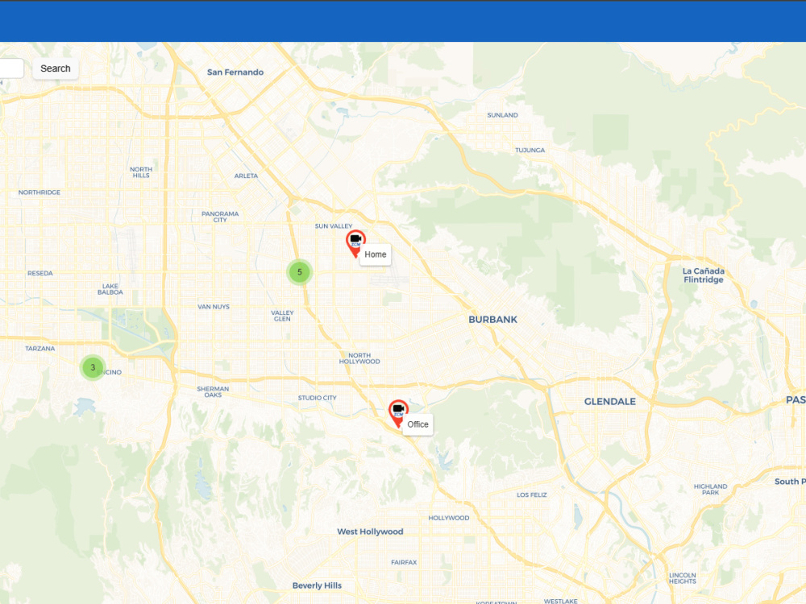The image size is (806, 604).
Task: Click the GLENDALE map label
Action: point(609,402)
